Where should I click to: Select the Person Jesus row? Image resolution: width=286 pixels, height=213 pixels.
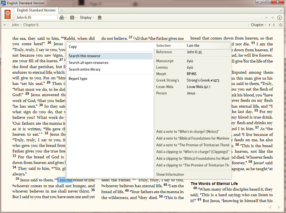(193, 93)
